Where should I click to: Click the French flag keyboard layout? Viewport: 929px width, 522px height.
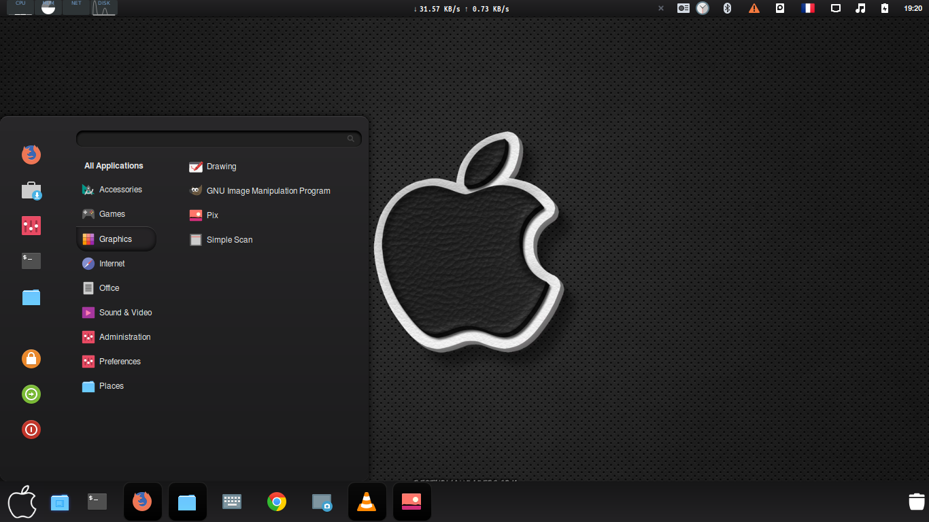point(808,8)
